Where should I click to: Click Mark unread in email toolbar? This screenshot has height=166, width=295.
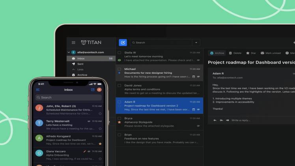click(x=271, y=53)
